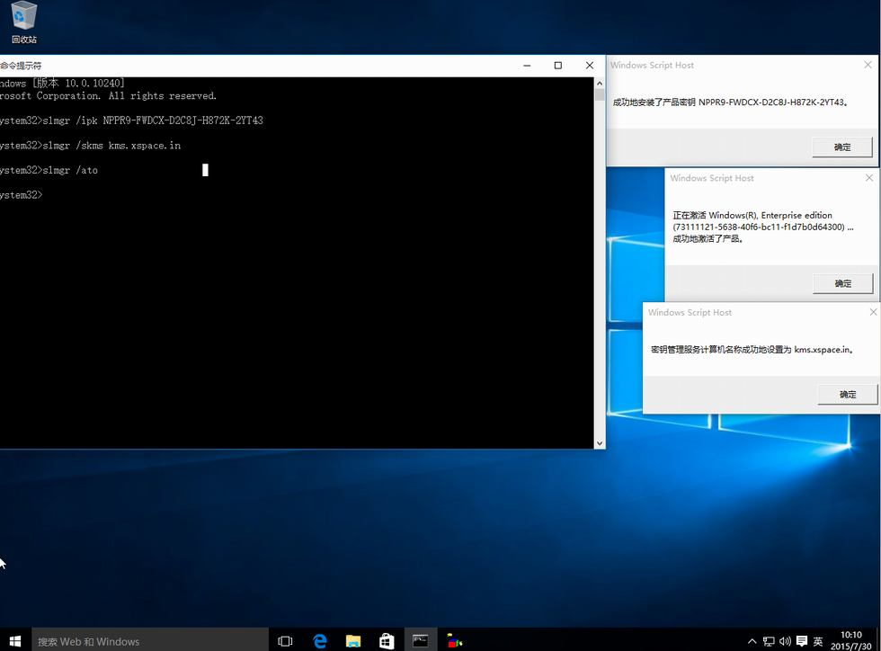The image size is (881, 651).
Task: Open the volume speaker tray icon
Action: click(x=785, y=641)
